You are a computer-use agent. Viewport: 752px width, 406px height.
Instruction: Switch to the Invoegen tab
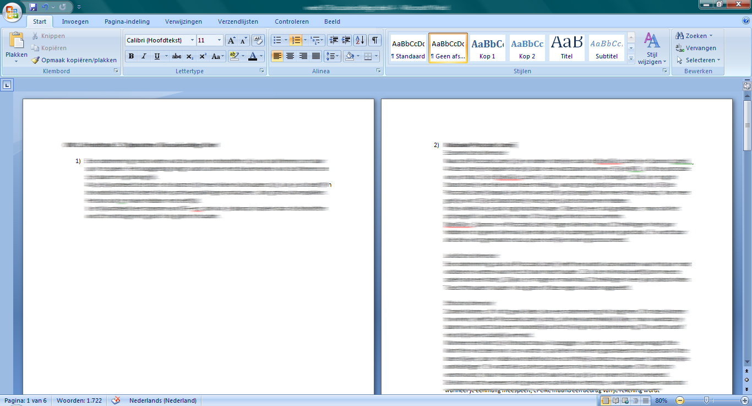[75, 21]
